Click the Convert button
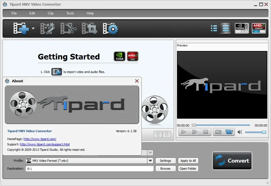This screenshot has height=186, width=271. [232, 161]
